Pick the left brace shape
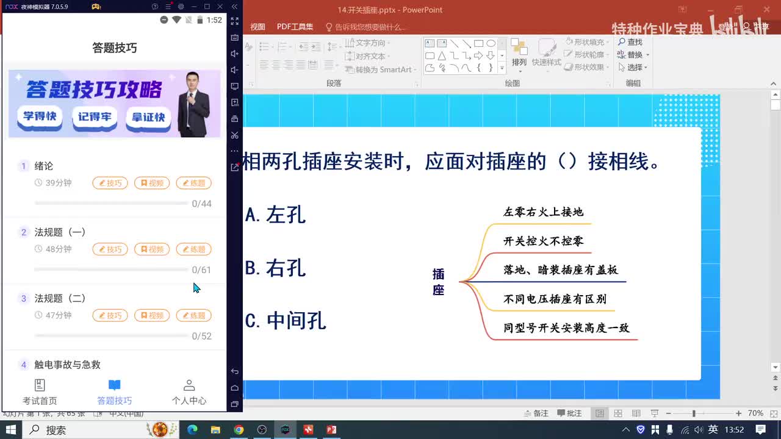This screenshot has width=781, height=439. [x=478, y=68]
